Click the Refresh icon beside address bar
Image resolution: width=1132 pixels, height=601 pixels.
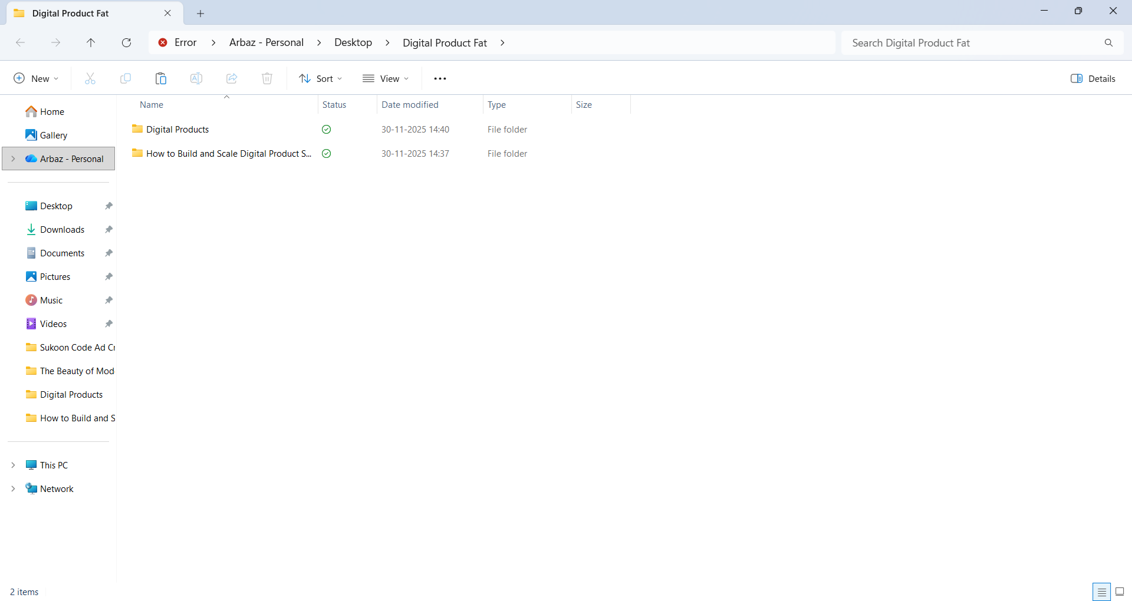(x=126, y=42)
